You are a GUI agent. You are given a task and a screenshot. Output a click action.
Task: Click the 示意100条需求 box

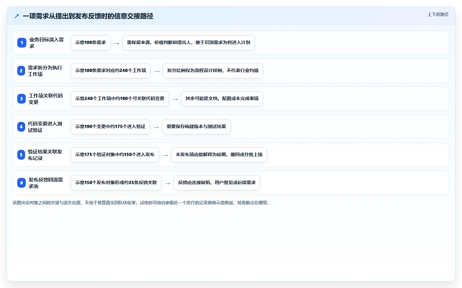pos(91,43)
